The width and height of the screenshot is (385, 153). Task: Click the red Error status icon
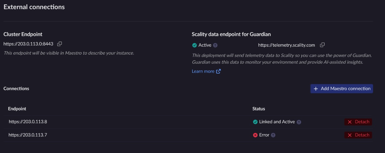click(x=255, y=135)
